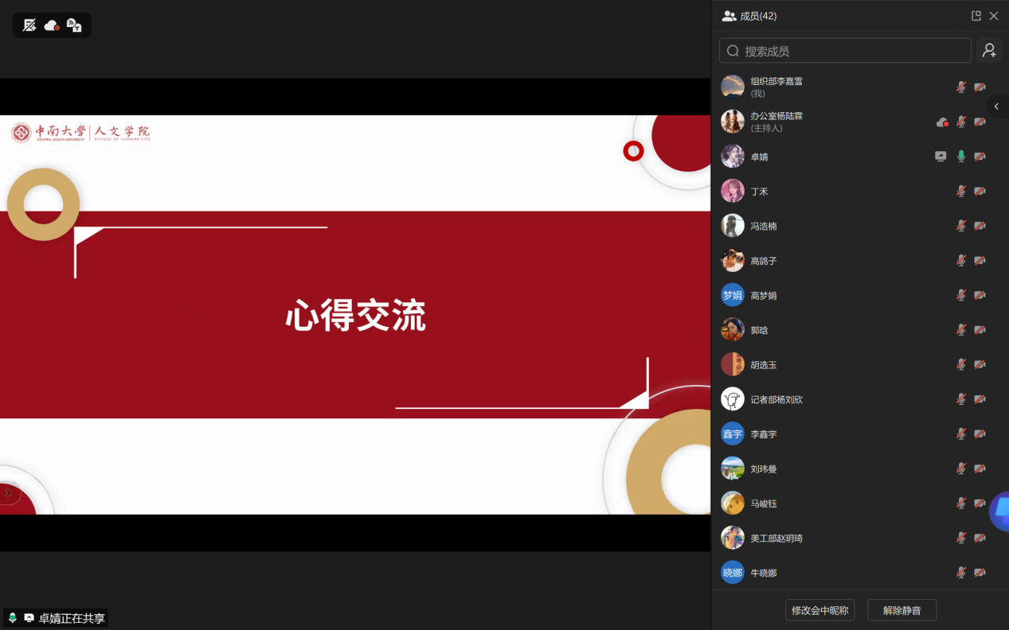This screenshot has width=1009, height=630.
Task: Click 卓婧's screen sharing icon
Action: 941,157
